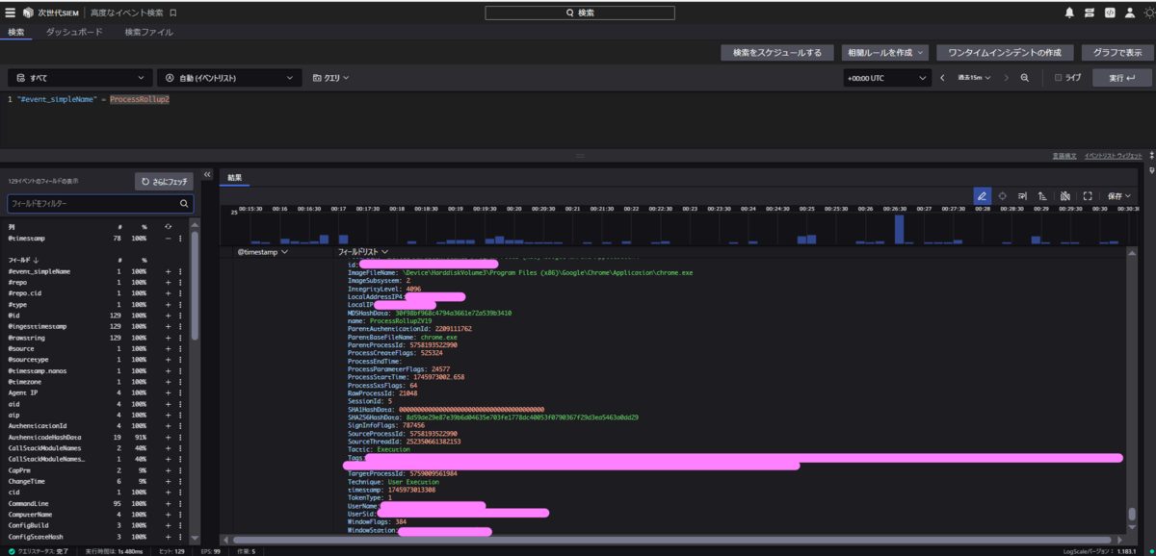Image resolution: width=1156 pixels, height=556 pixels.
Task: Click the sort order icon in results toolbar
Action: click(1042, 195)
